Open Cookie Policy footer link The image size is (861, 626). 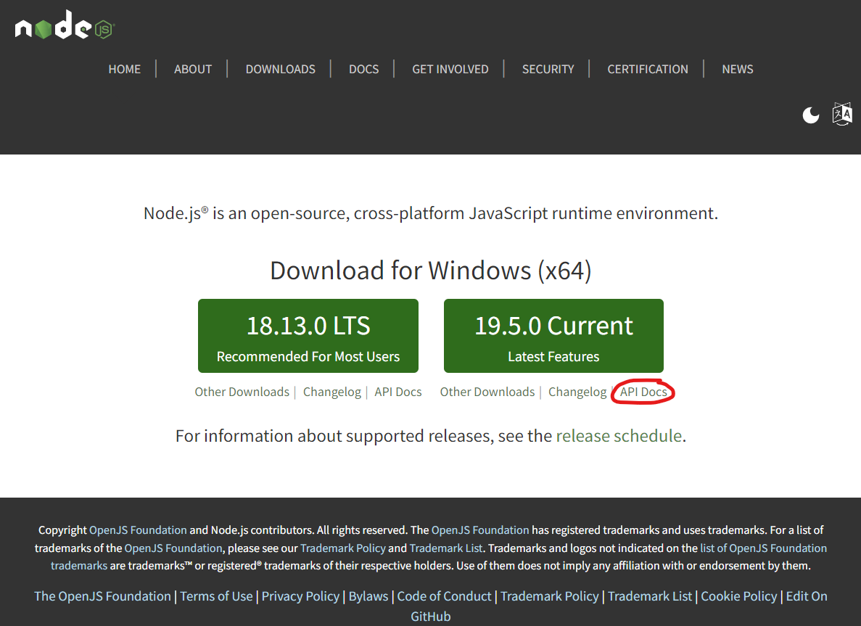(x=739, y=596)
